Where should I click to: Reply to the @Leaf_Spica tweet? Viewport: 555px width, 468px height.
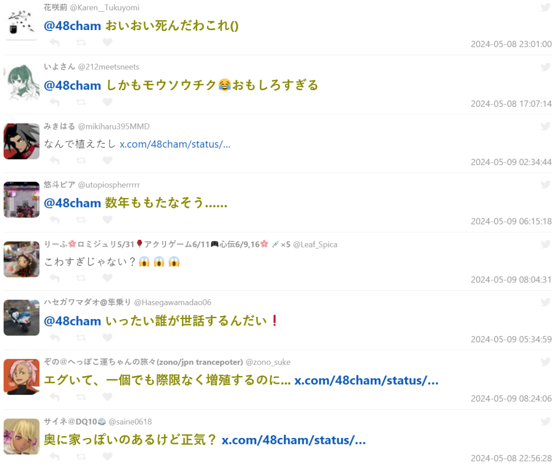pos(55,278)
